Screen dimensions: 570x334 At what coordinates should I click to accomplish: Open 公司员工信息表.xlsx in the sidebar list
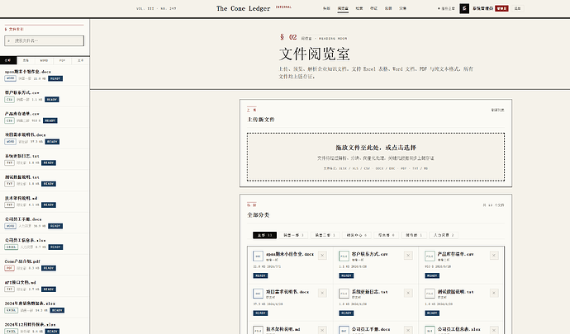click(45, 243)
